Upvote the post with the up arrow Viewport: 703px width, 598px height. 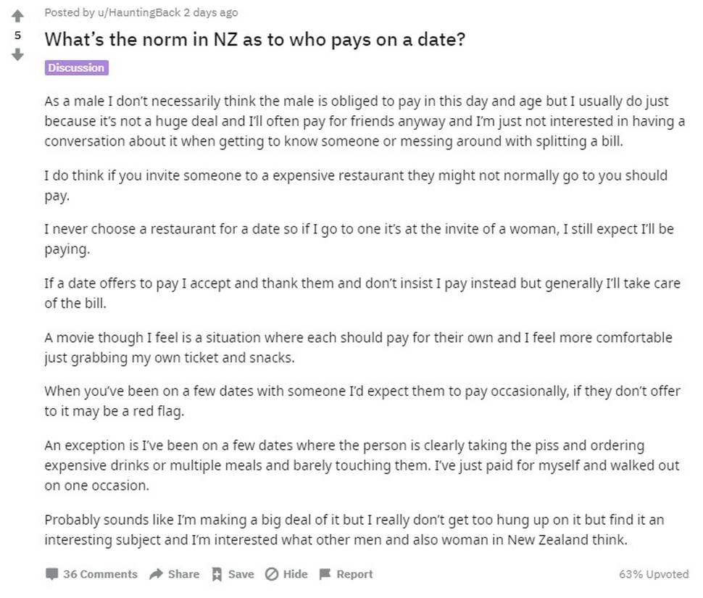17,16
